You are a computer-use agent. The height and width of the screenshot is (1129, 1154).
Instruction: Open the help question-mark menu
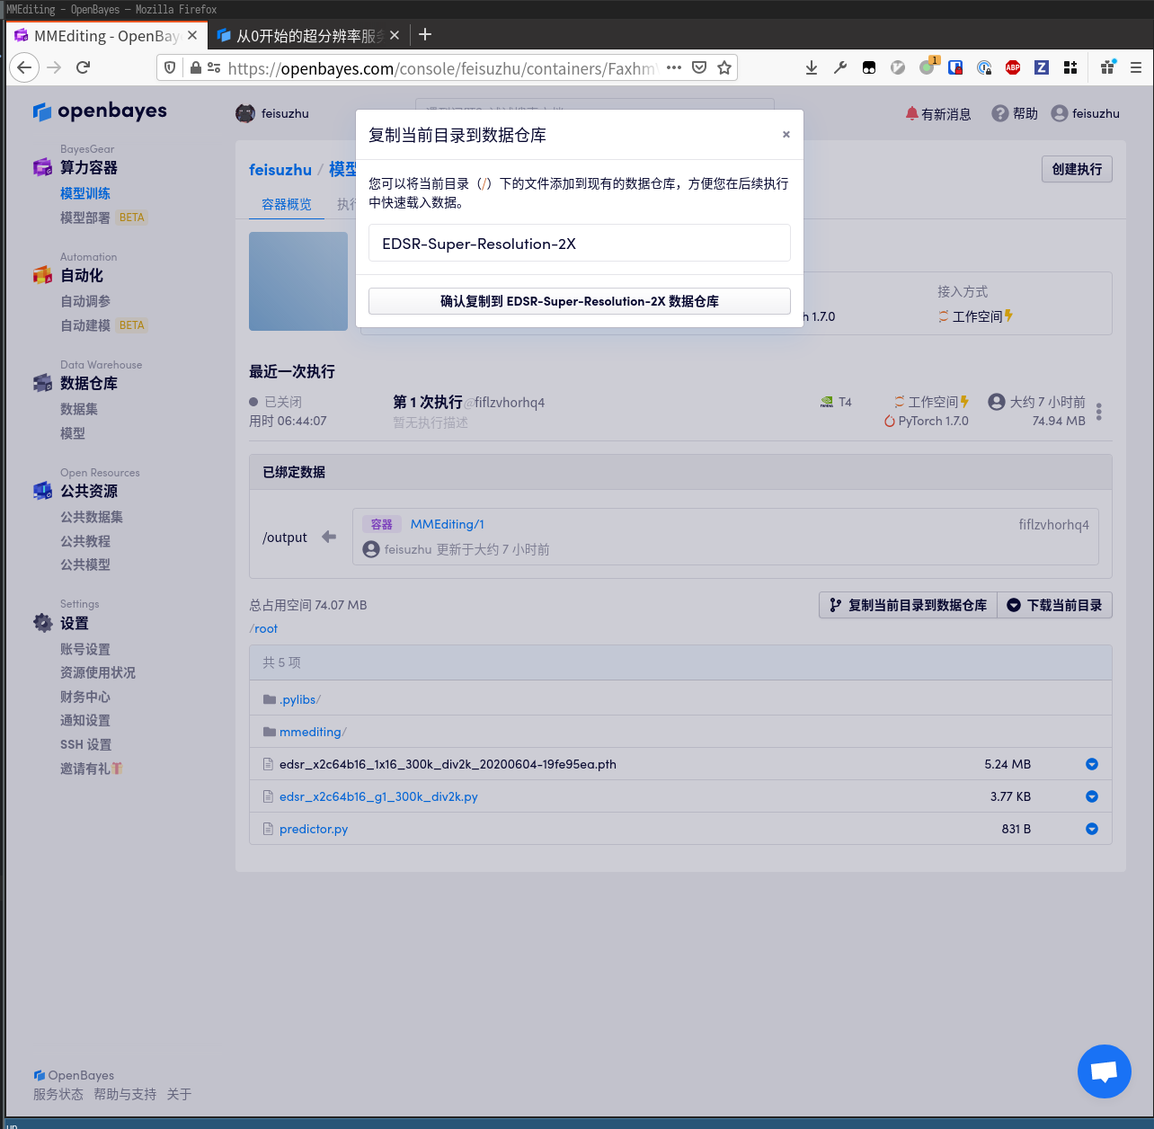[x=1014, y=114]
